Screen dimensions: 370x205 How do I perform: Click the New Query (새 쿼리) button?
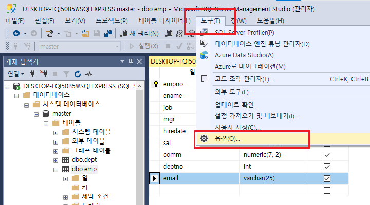point(139,33)
